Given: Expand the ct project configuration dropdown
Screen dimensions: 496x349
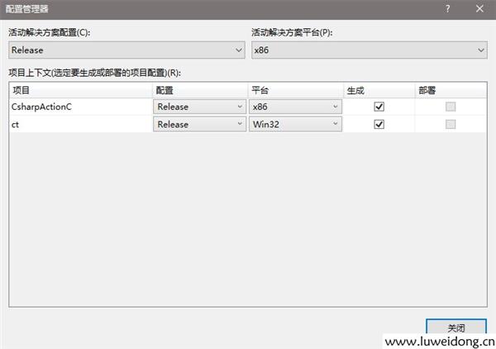Looking at the screenshot, I should (198, 124).
